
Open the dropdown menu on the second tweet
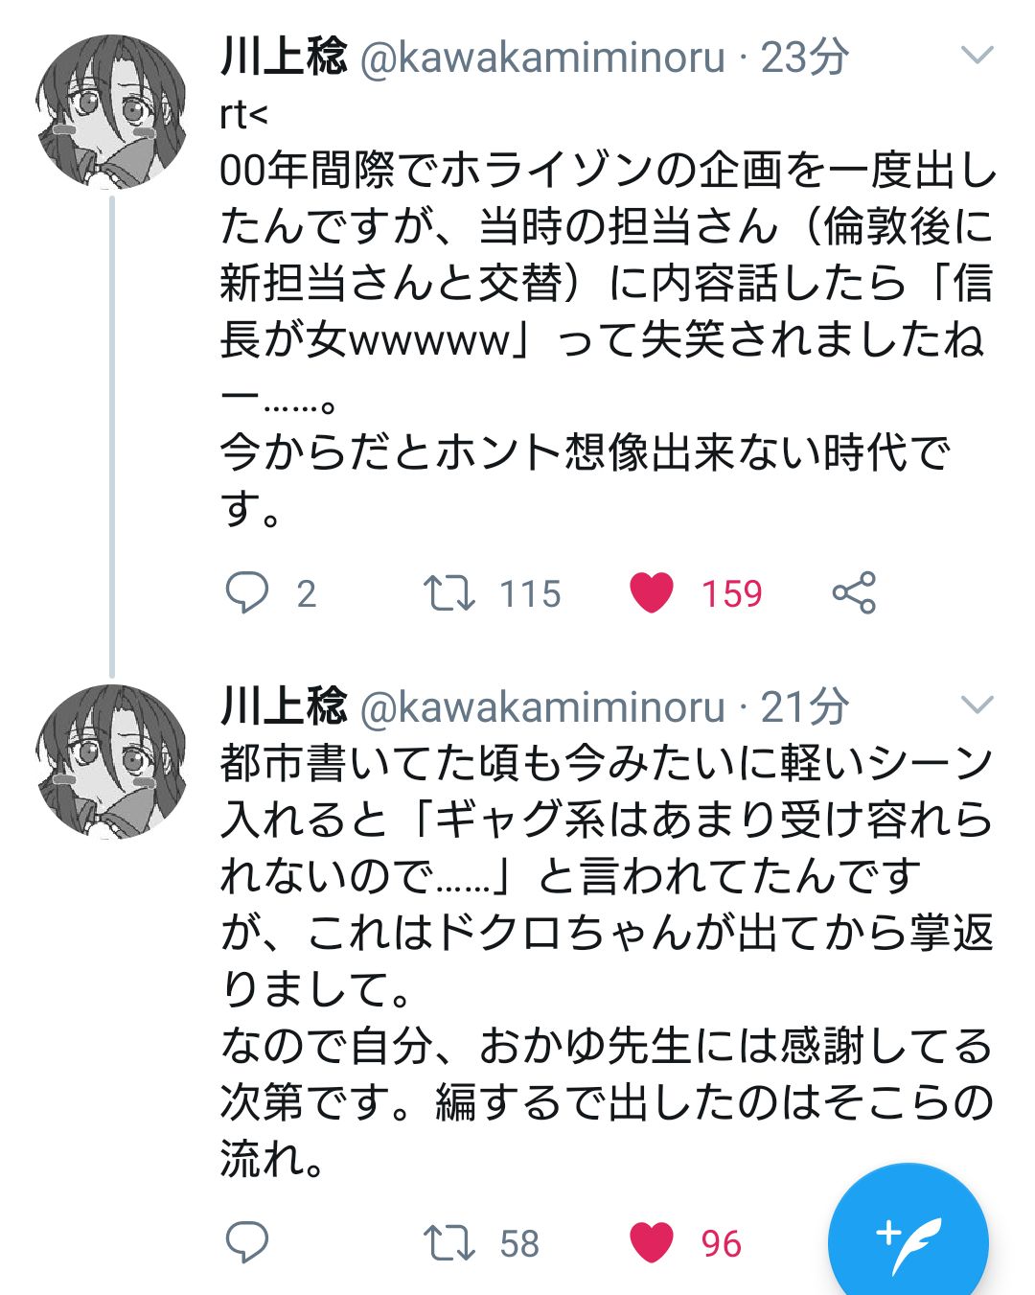[x=977, y=706]
